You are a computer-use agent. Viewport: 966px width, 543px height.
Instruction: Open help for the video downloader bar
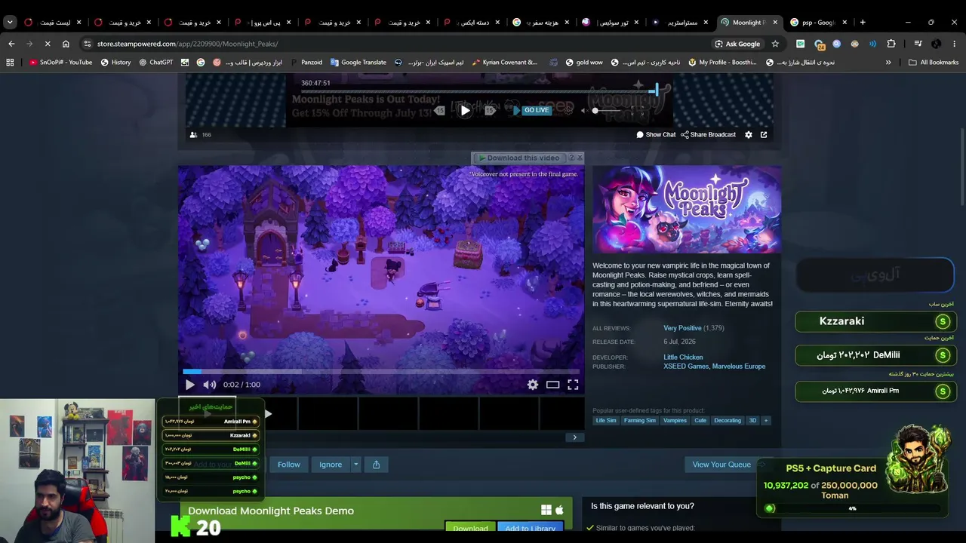(571, 158)
